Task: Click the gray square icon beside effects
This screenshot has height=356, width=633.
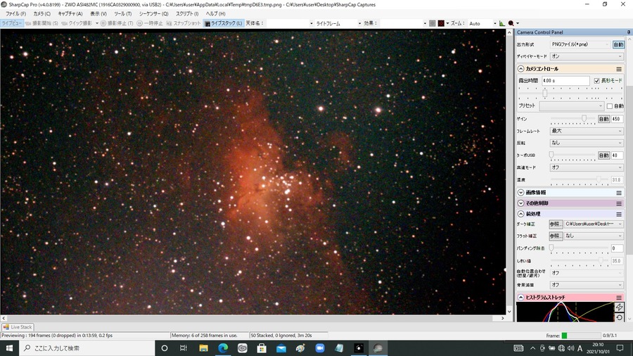Action: 433,23
